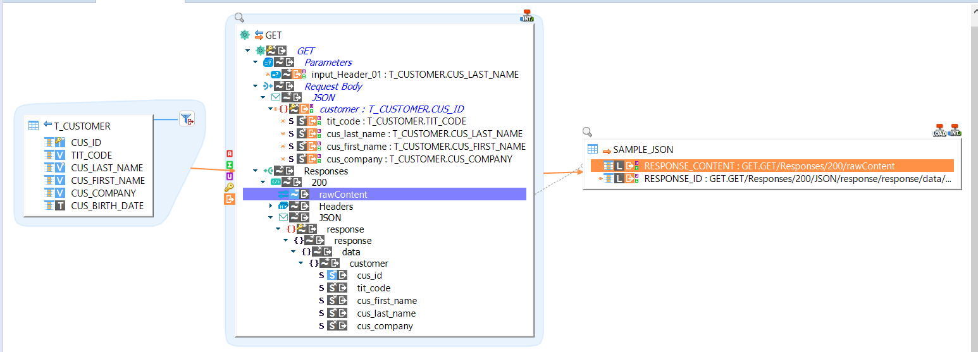Click the green I marker on GET box edge
The image size is (978, 352).
230,164
